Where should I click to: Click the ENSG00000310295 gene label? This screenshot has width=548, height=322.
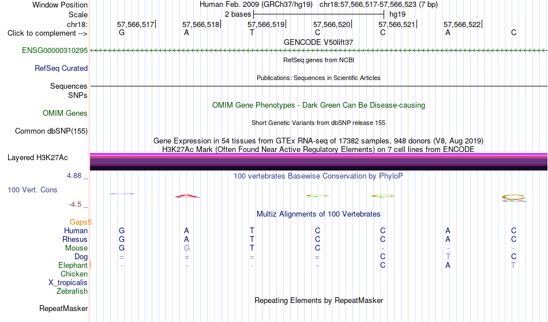click(x=55, y=51)
